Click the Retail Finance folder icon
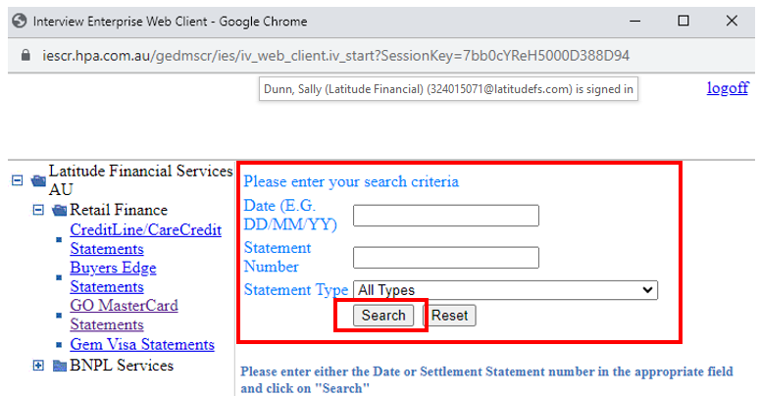Screen dimensions: 759x396 click(x=60, y=210)
